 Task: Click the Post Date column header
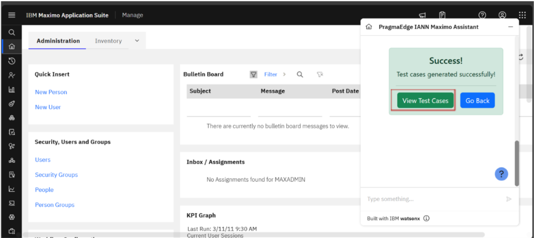click(345, 91)
